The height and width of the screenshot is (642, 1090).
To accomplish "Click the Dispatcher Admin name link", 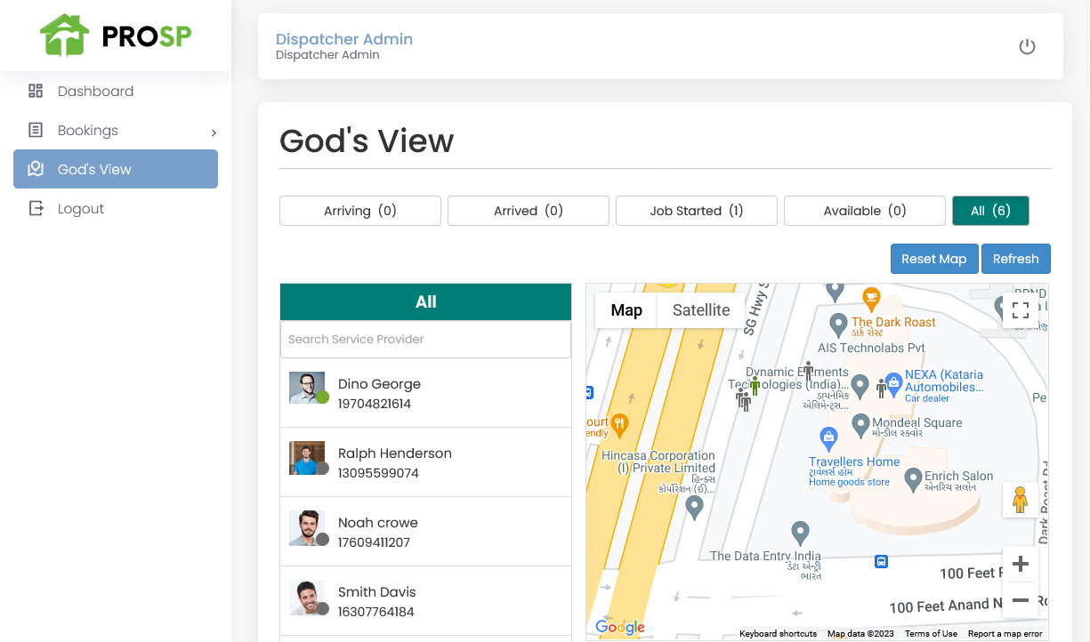I will 344,39.
